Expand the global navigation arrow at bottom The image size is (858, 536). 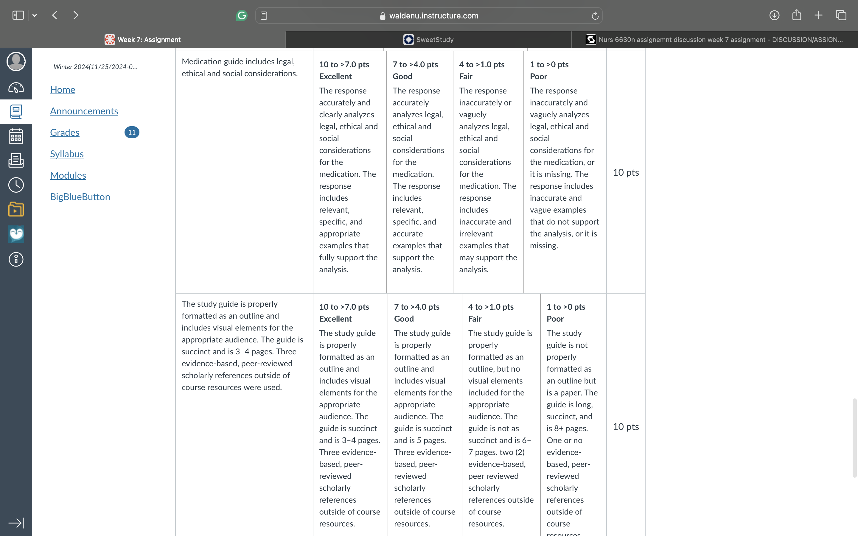16,523
